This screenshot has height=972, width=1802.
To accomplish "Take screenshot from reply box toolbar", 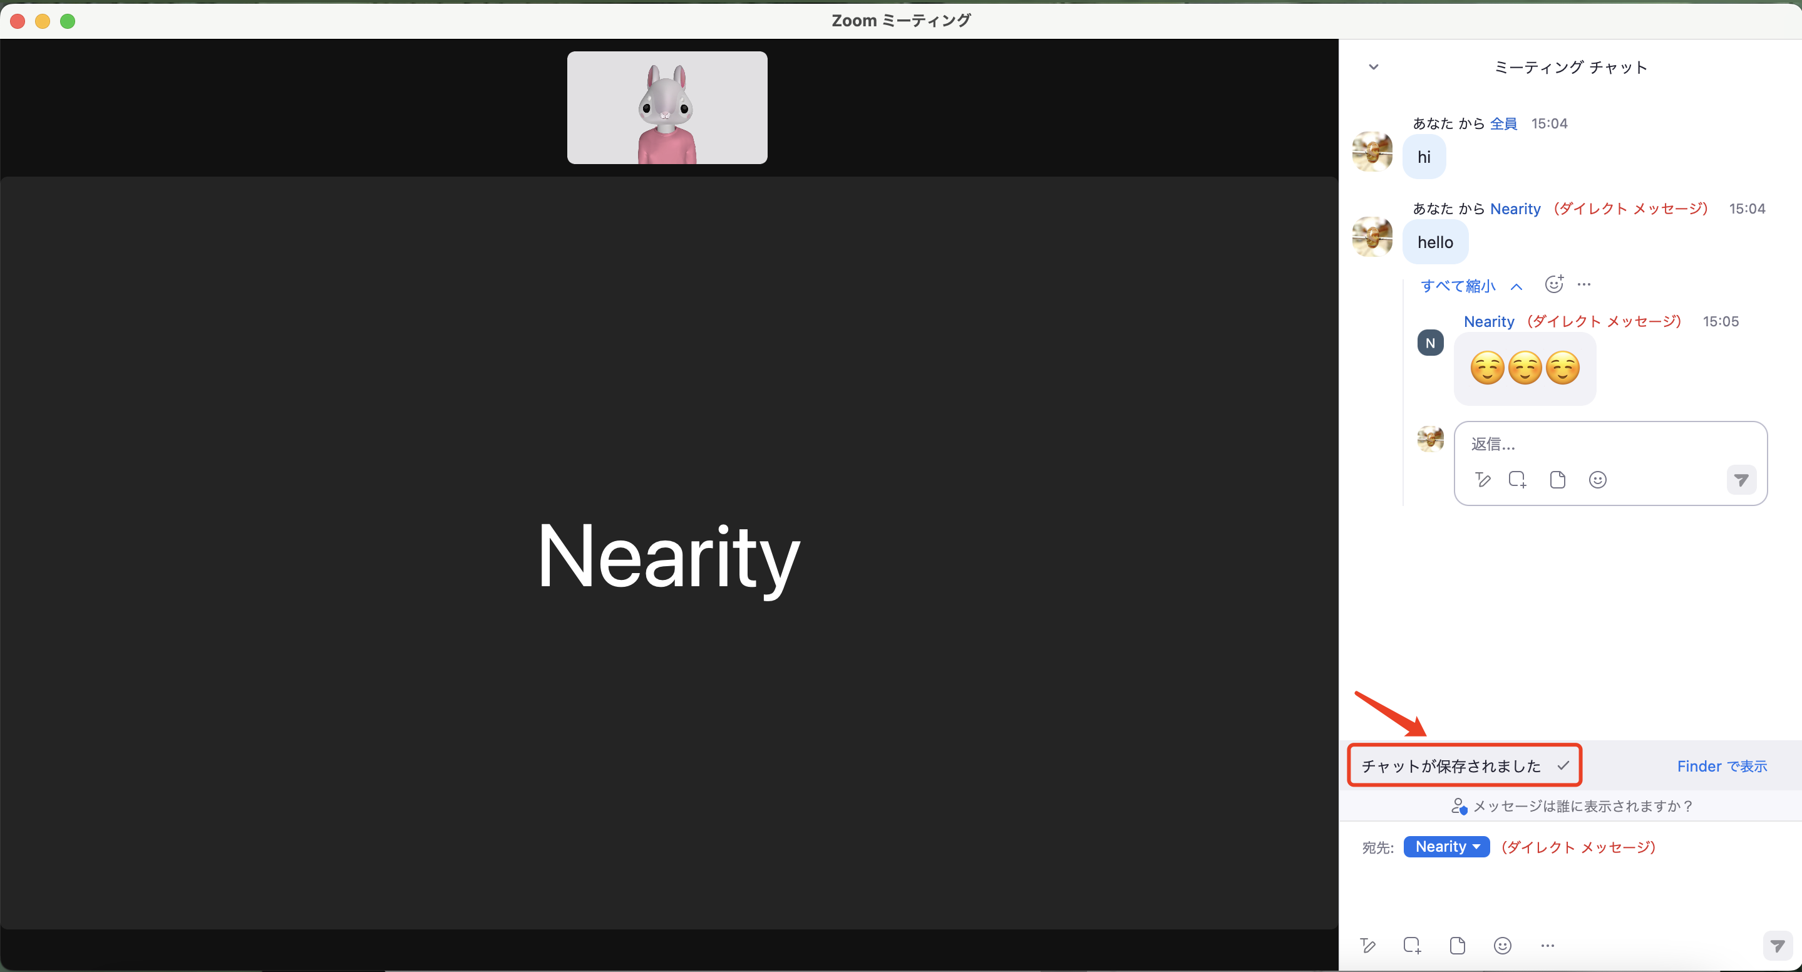I will coord(1516,480).
